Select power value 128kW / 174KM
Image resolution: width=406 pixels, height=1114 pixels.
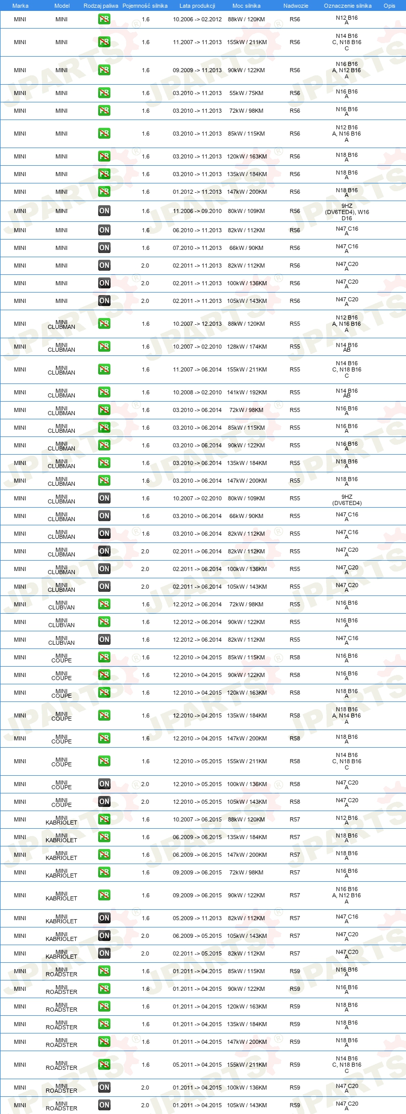[x=247, y=347]
